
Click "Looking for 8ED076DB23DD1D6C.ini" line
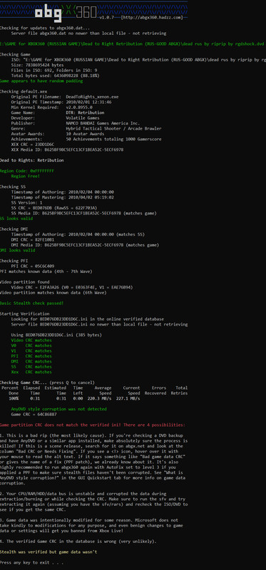click(87, 319)
